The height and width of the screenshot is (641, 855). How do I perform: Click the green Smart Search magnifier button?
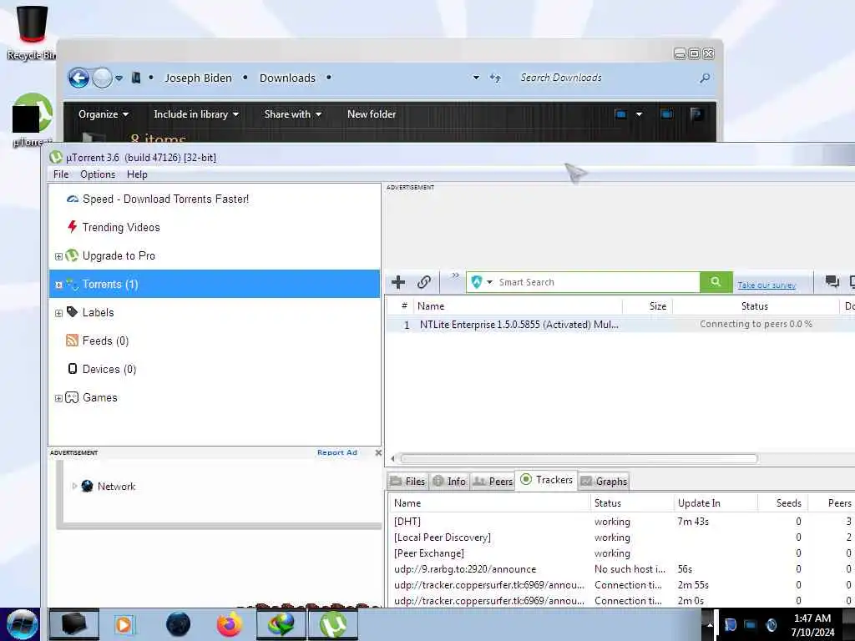(716, 282)
